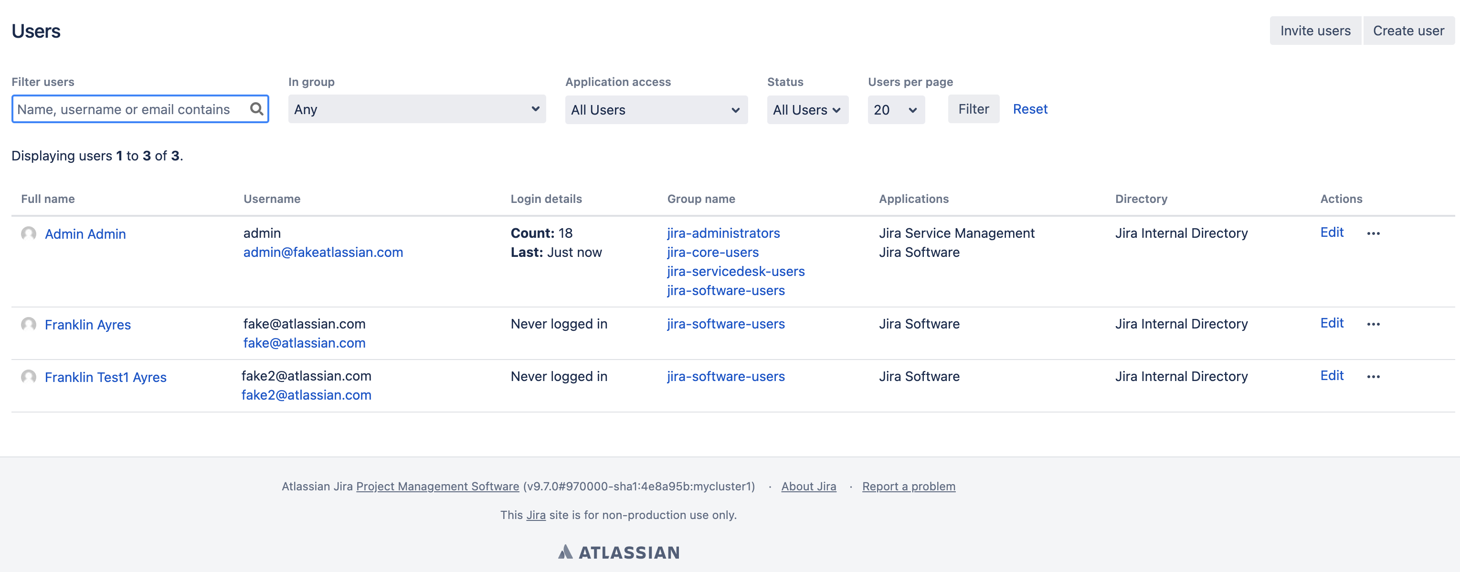1460x572 pixels.
Task: Click 'Never logged in' for Franklin Ayres
Action: point(558,324)
